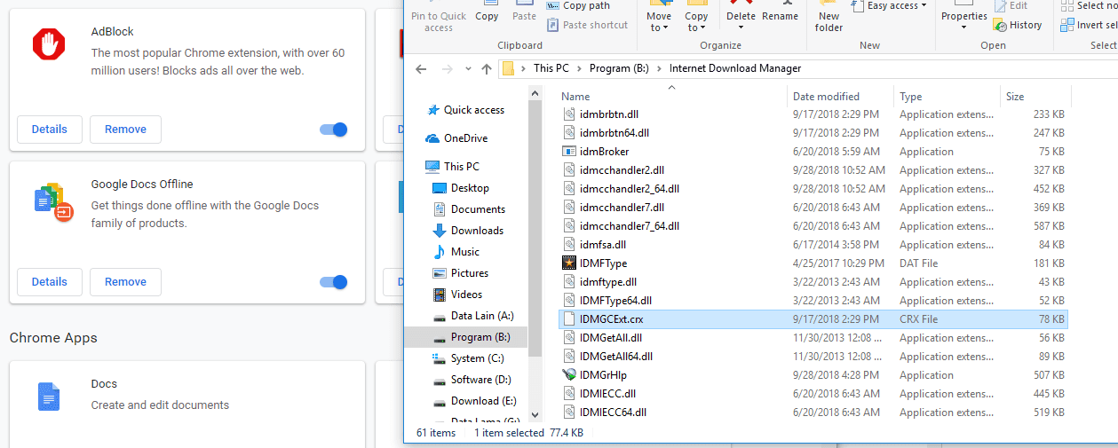Toggle AdBlock extension off
Image resolution: width=1118 pixels, height=448 pixels.
click(x=333, y=130)
